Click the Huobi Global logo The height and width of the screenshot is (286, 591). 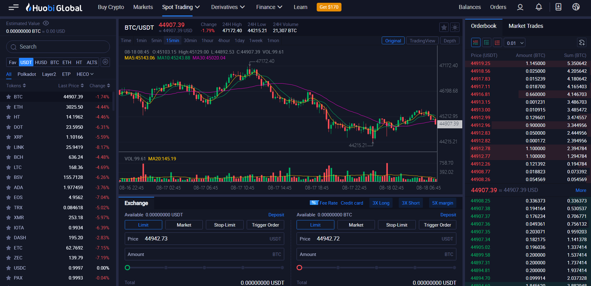point(54,7)
